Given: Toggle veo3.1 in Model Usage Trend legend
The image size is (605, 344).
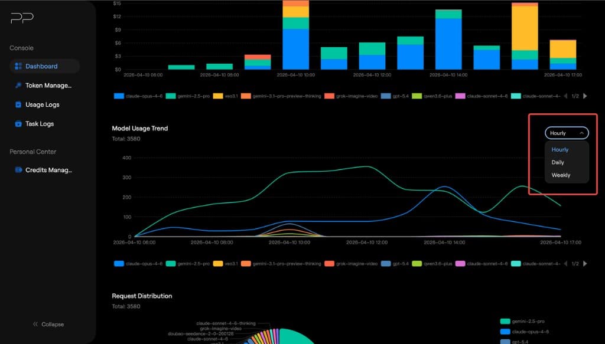Looking at the screenshot, I should [x=225, y=264].
